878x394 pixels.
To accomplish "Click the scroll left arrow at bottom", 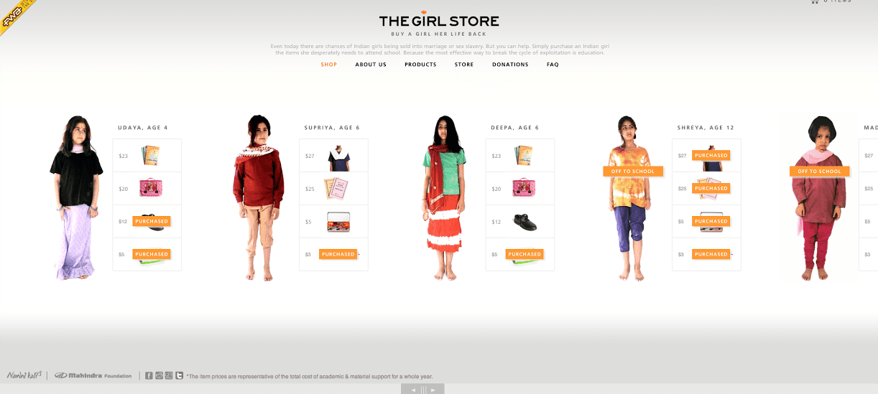I will click(x=412, y=390).
